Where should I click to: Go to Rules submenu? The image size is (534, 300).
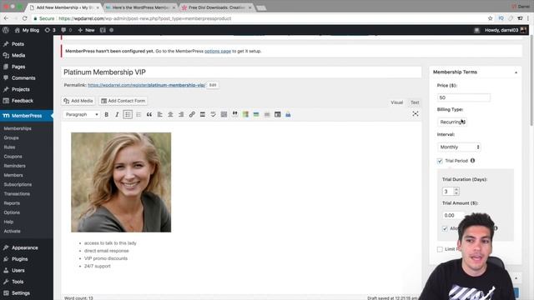click(x=9, y=147)
